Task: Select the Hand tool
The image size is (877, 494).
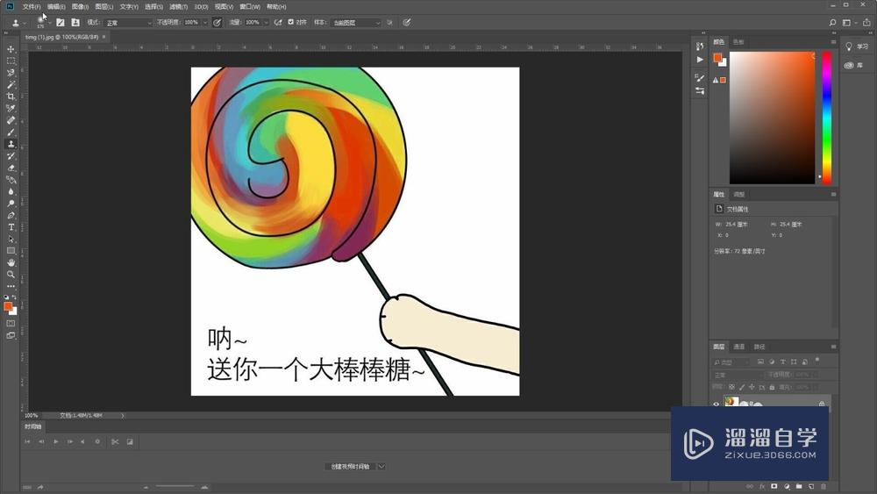Action: point(11,262)
